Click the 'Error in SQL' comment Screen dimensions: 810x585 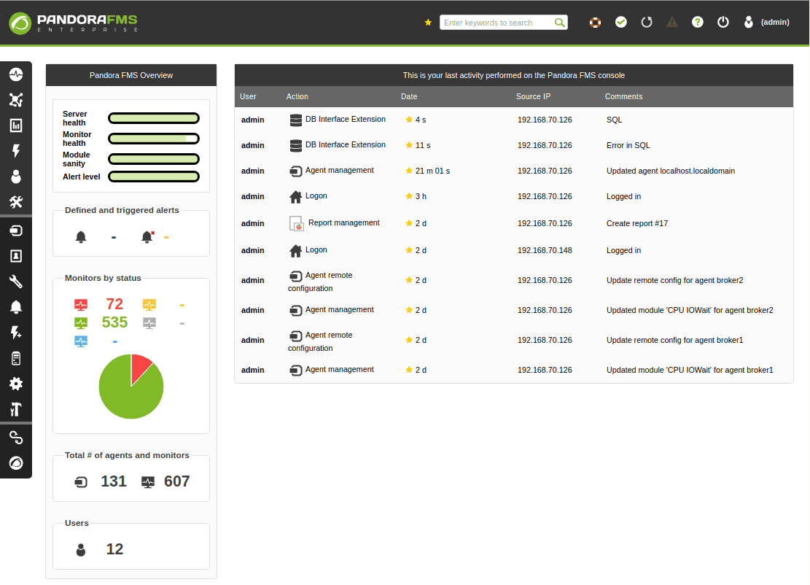[628, 146]
